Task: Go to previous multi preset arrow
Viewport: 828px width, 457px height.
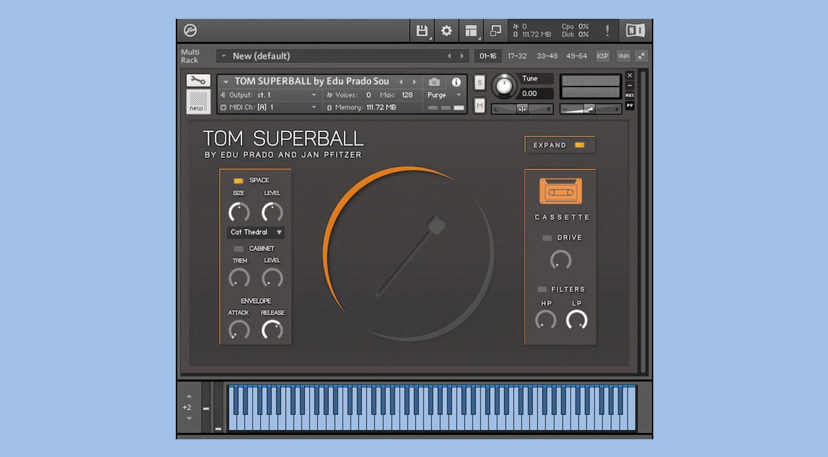Action: 449,56
